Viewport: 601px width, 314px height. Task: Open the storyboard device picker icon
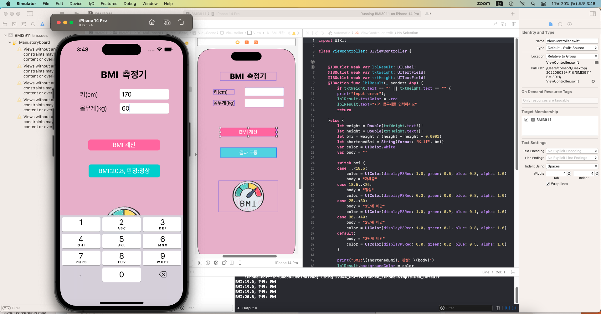tap(240, 263)
